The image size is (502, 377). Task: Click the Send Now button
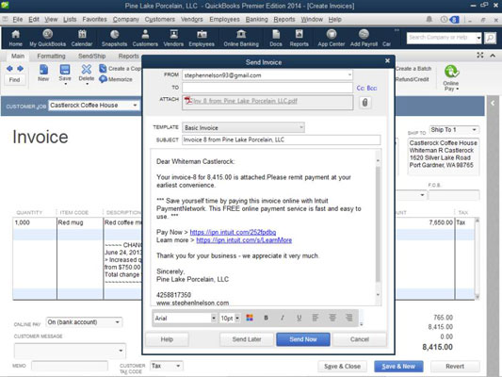click(x=303, y=339)
